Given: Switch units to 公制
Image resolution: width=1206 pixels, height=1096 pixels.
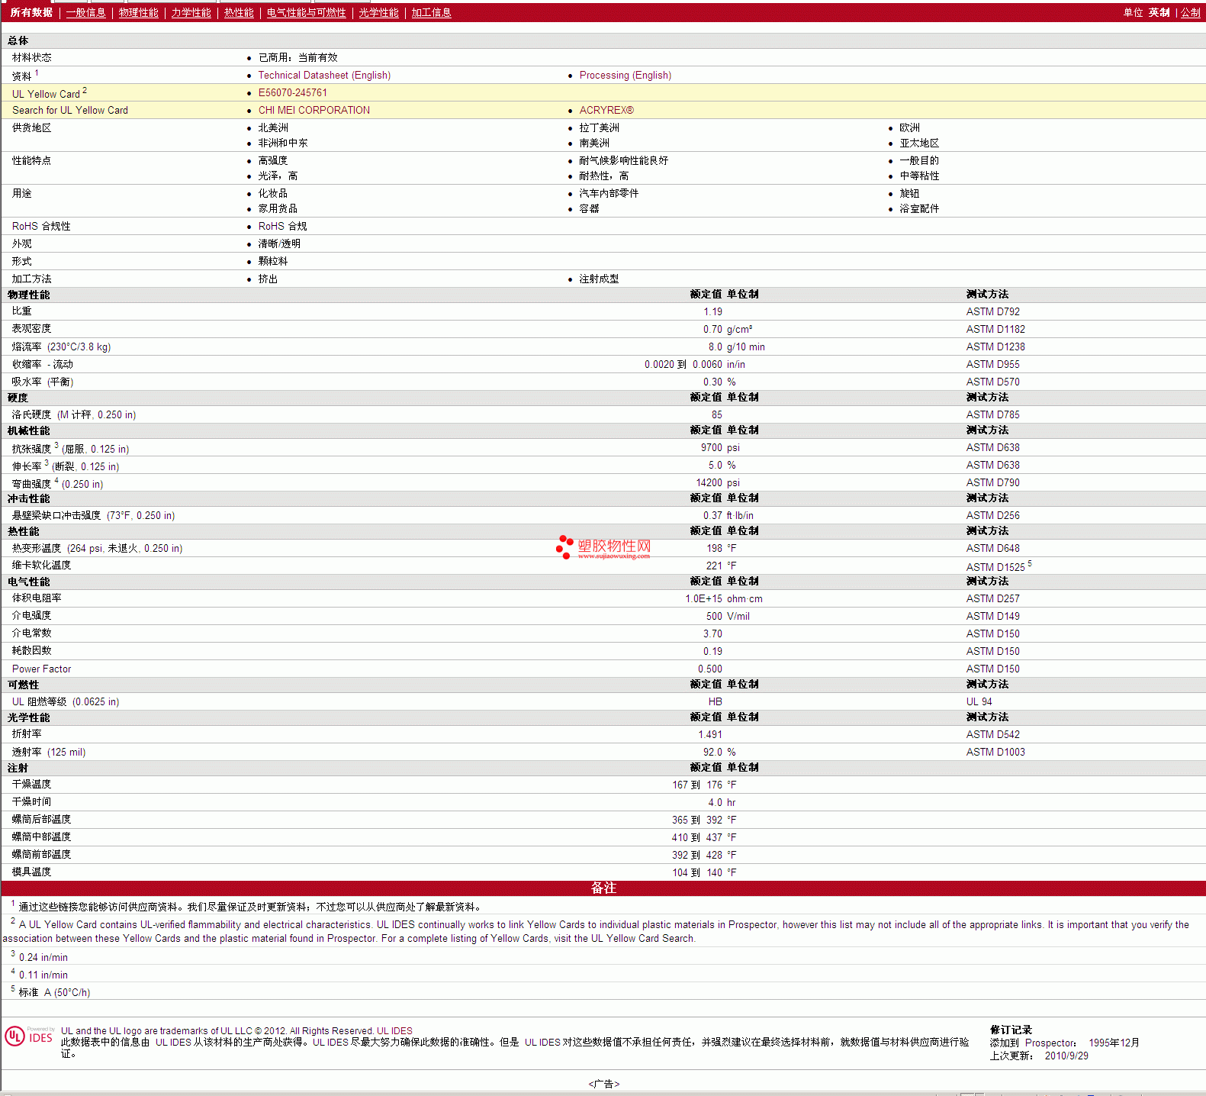Looking at the screenshot, I should [1190, 13].
